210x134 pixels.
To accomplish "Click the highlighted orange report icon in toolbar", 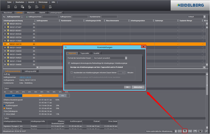I will point(43,7).
